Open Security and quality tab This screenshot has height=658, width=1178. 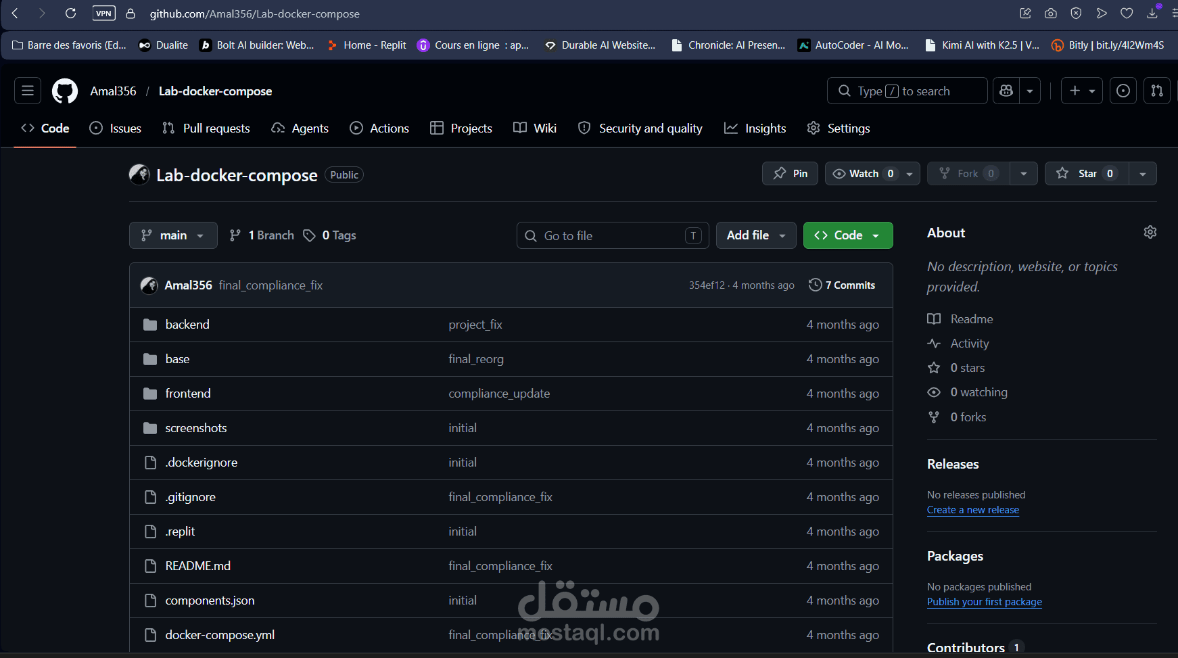640,128
